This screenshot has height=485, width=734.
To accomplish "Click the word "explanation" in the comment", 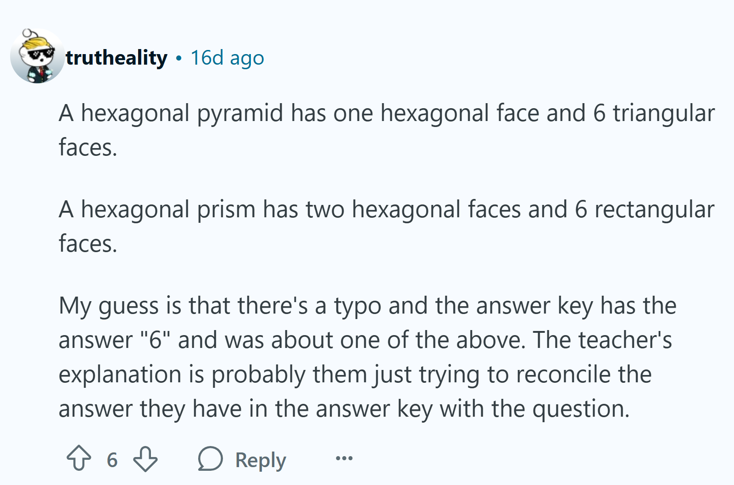I will pos(120,375).
